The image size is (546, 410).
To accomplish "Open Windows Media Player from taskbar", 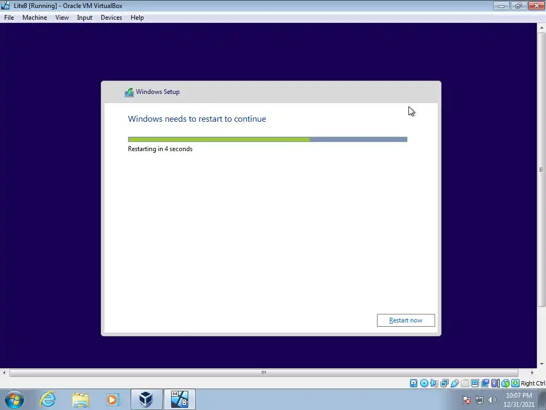I will (x=113, y=399).
